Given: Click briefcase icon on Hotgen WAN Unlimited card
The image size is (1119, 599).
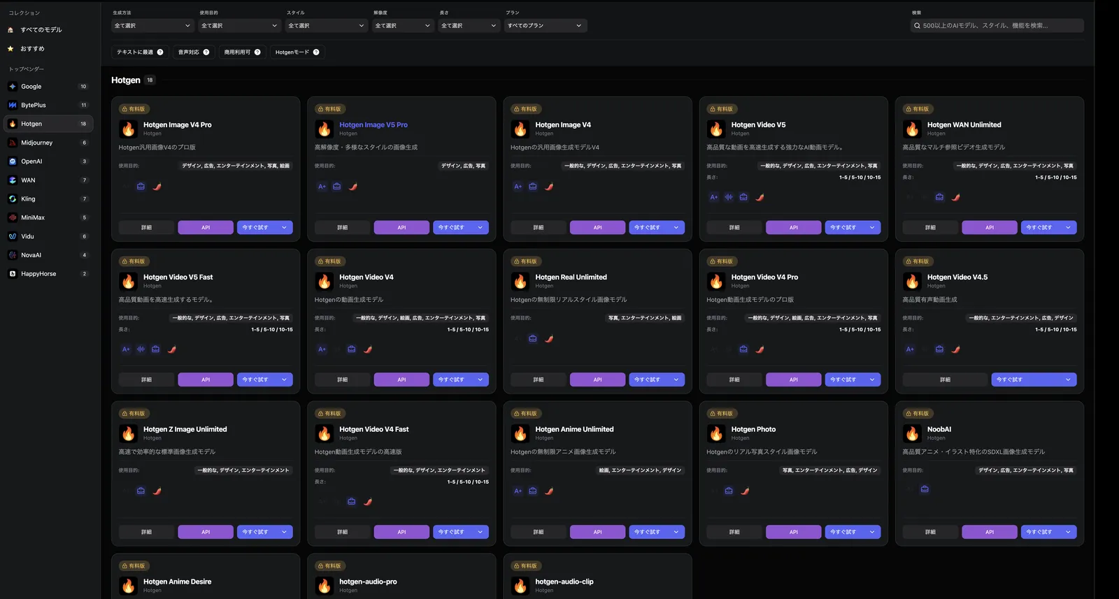Looking at the screenshot, I should (x=939, y=197).
